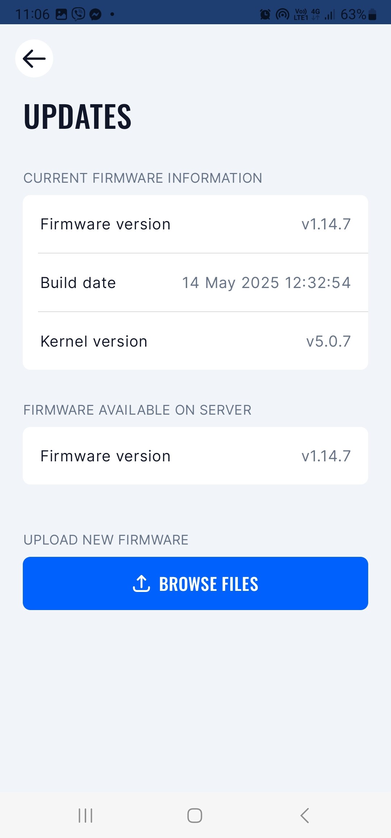Open recent apps navigation button
The width and height of the screenshot is (391, 838).
tap(85, 816)
